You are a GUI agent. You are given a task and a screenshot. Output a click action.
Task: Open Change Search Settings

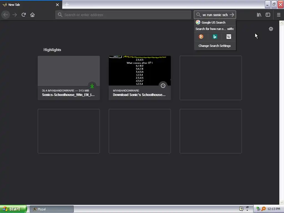coord(215,46)
